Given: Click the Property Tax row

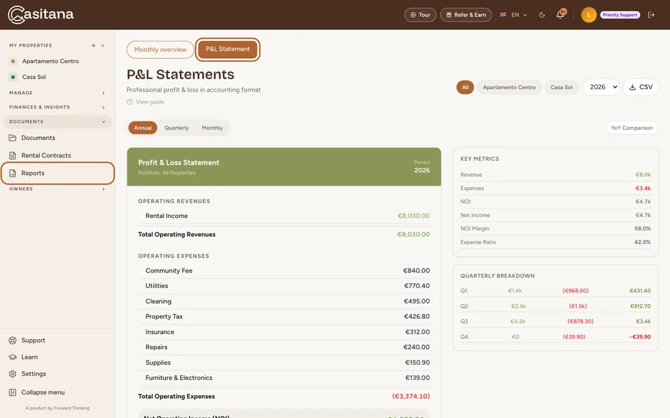Looking at the screenshot, I should click(x=284, y=317).
